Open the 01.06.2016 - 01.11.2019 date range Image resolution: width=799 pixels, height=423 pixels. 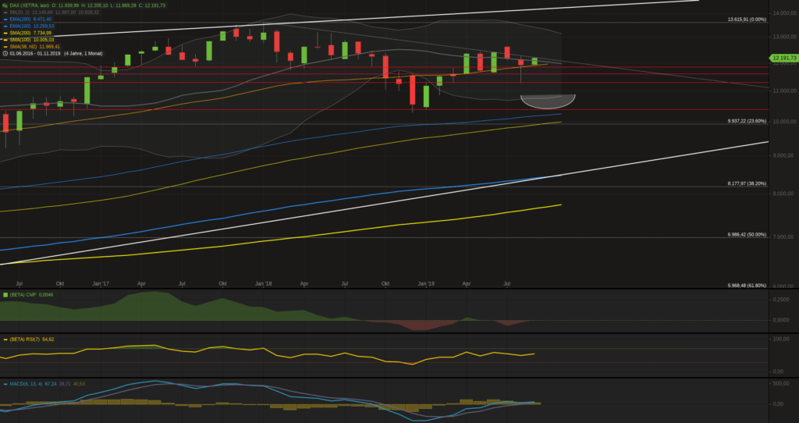click(x=35, y=54)
